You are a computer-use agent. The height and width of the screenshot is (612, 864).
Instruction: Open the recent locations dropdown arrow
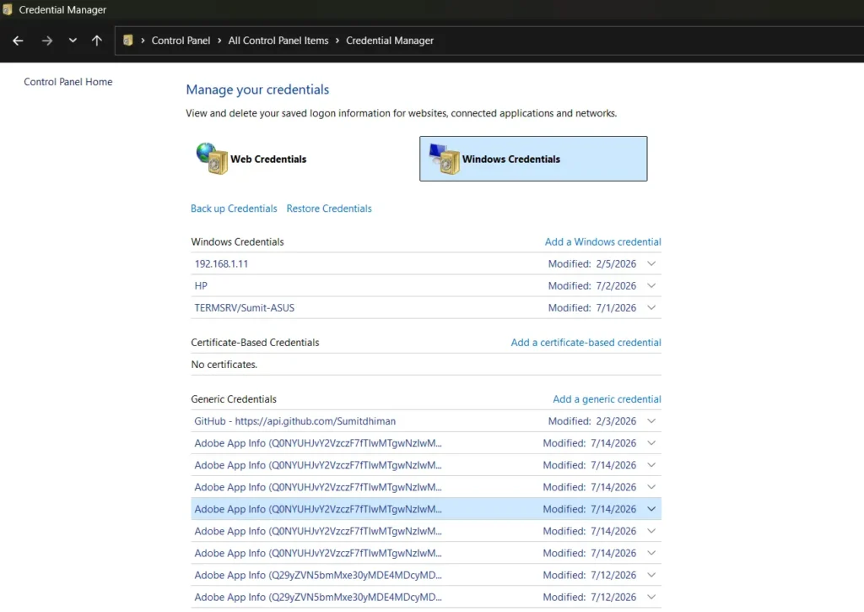pyautogui.click(x=73, y=41)
